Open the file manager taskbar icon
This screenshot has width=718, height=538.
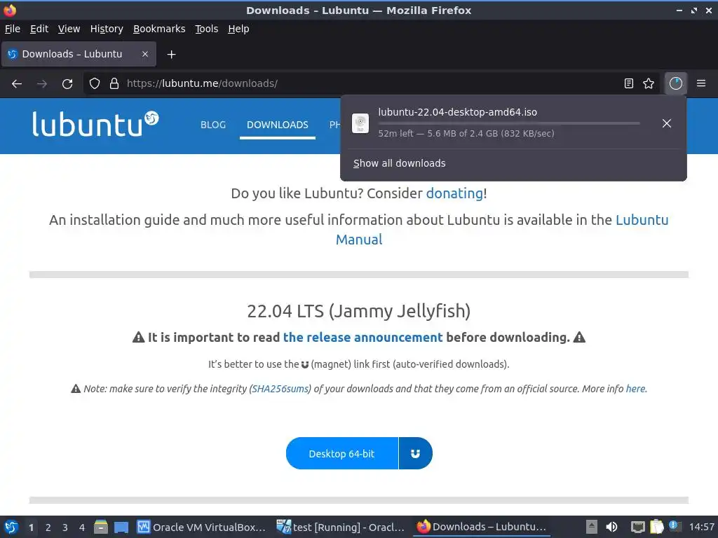click(x=101, y=527)
